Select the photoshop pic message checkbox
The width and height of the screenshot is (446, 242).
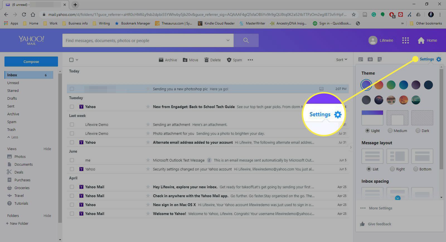(72, 89)
